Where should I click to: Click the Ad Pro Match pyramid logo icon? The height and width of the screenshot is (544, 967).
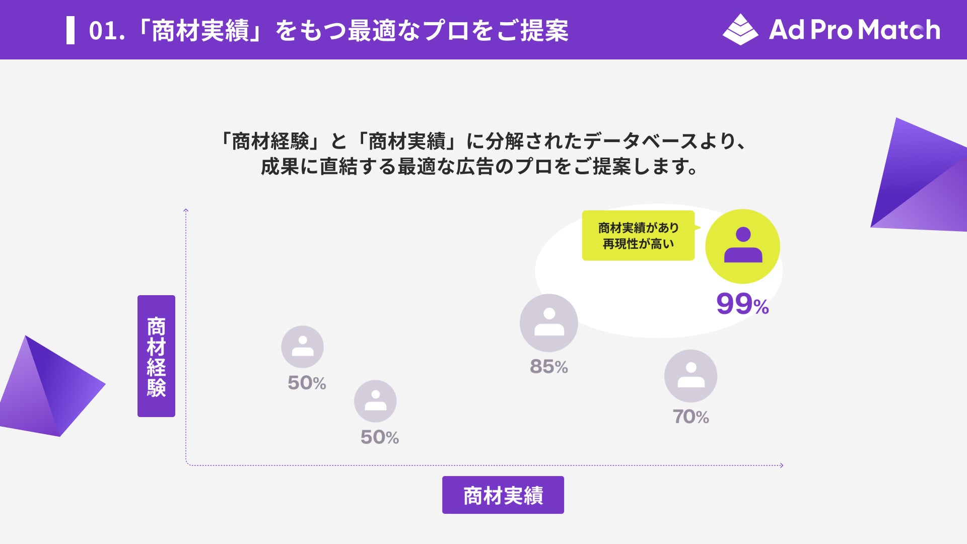[740, 30]
